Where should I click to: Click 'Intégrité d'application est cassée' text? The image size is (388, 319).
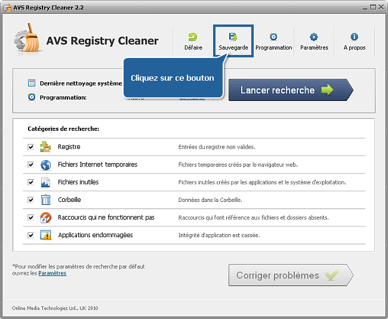219,235
